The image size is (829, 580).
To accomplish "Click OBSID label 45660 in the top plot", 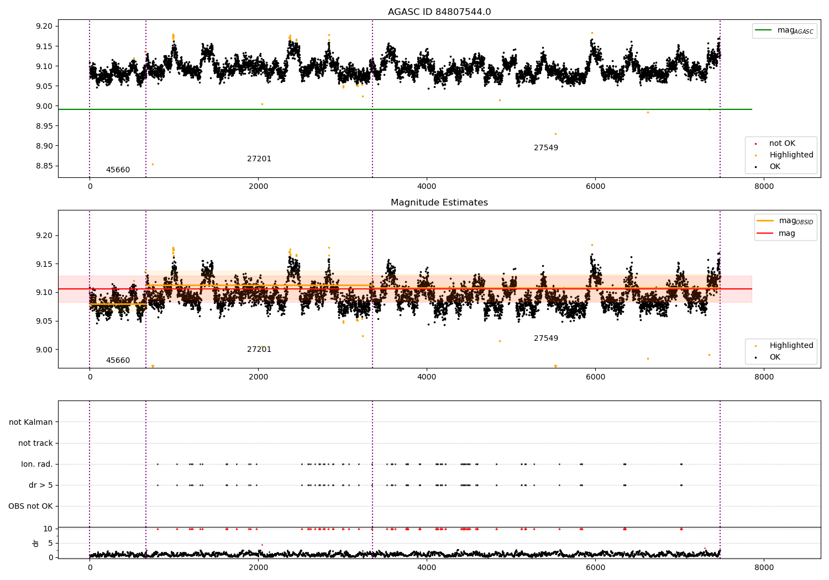I will [118, 170].
